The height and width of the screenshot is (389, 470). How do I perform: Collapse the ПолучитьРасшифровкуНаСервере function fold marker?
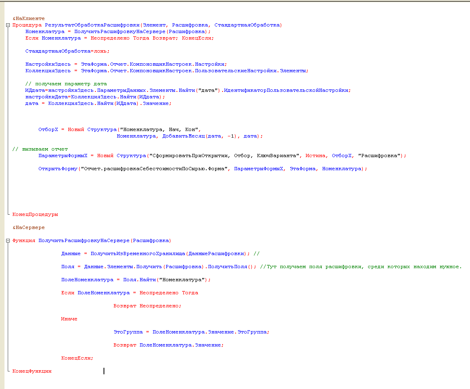[8, 241]
